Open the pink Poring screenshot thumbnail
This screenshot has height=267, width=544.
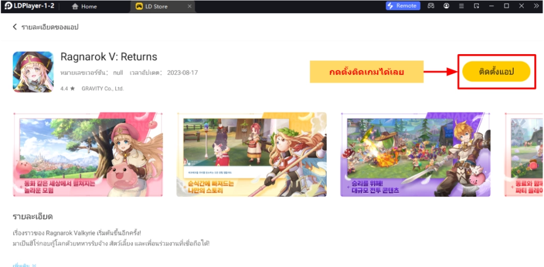88,154
